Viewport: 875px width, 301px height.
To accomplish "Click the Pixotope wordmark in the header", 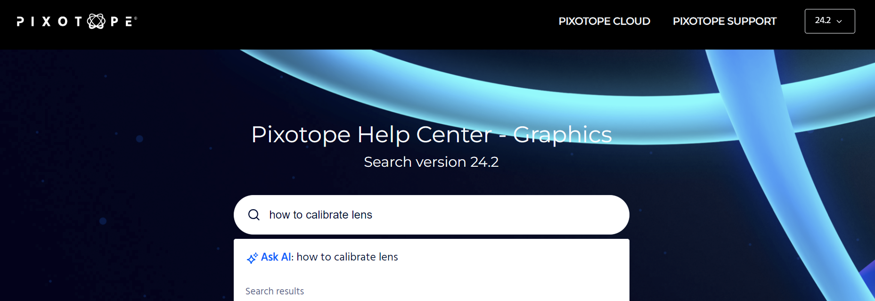I will pos(75,20).
